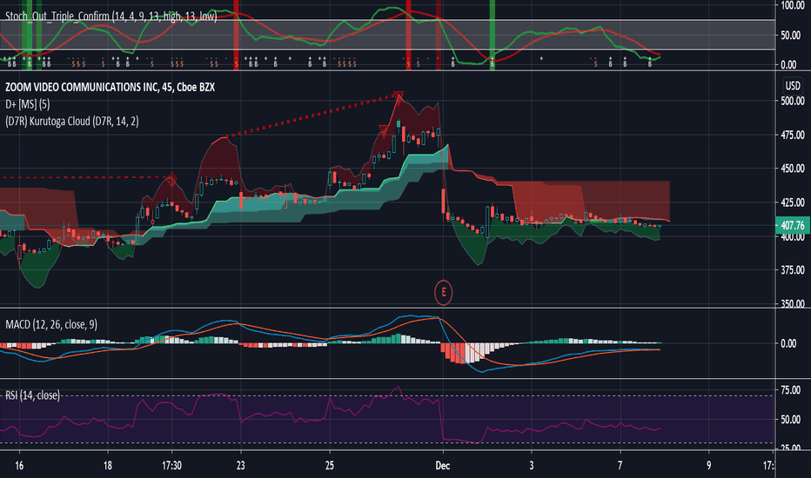The height and width of the screenshot is (478, 811).
Task: Click the '25' date on time axis
Action: click(x=330, y=466)
